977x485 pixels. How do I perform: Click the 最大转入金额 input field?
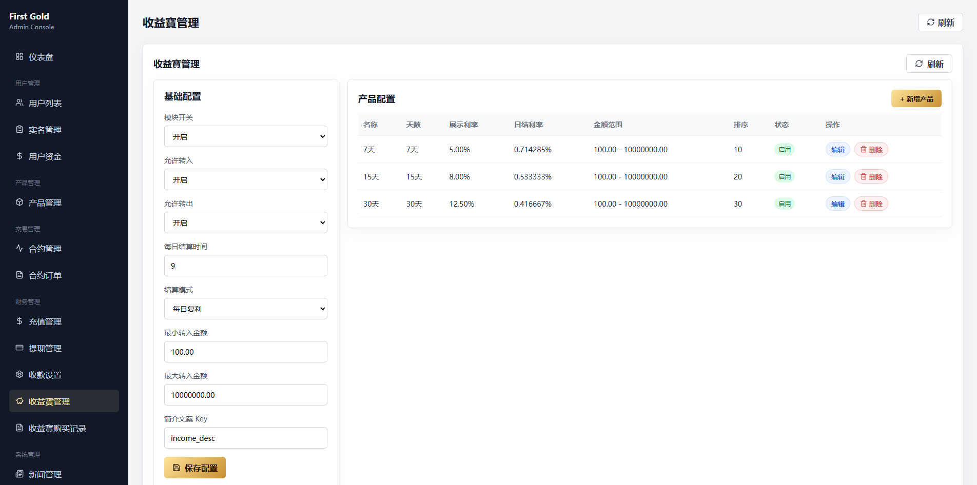pyautogui.click(x=246, y=395)
